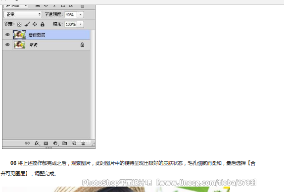Open the layer filter type dropdown
The height and width of the screenshot is (192, 284).
[x=16, y=6]
